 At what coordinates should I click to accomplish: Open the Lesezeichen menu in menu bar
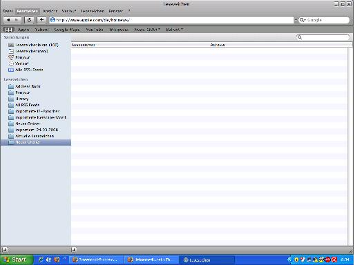[93, 11]
